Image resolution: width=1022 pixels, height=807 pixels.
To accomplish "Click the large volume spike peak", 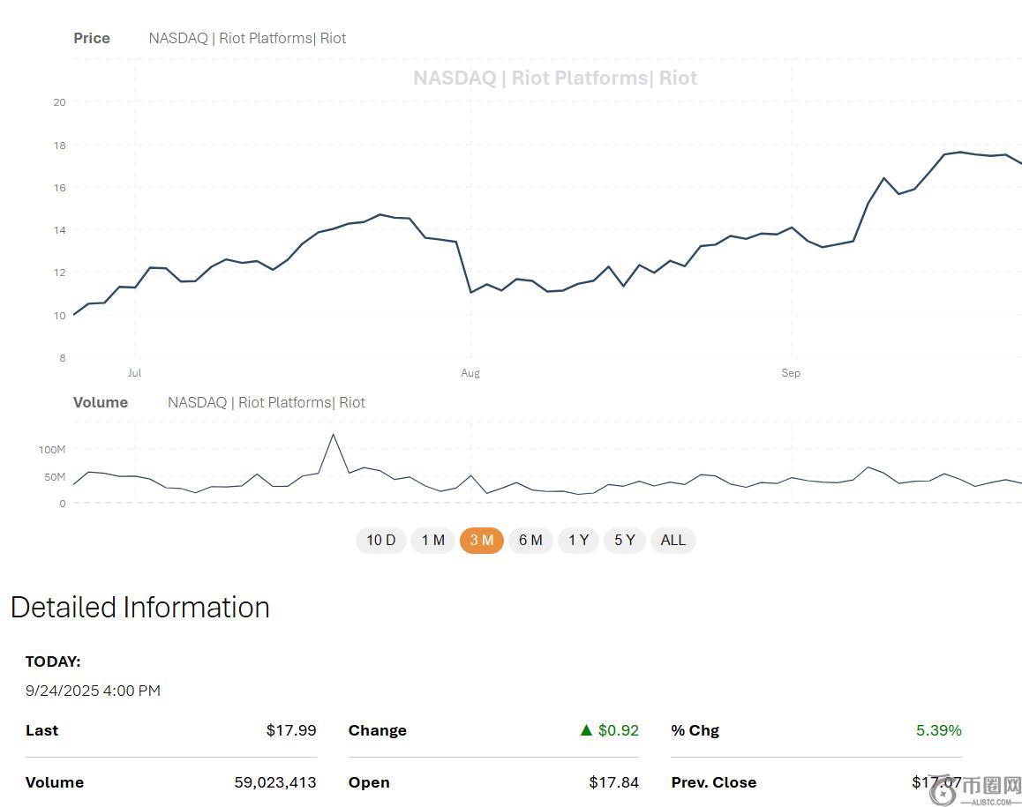I will [x=333, y=434].
